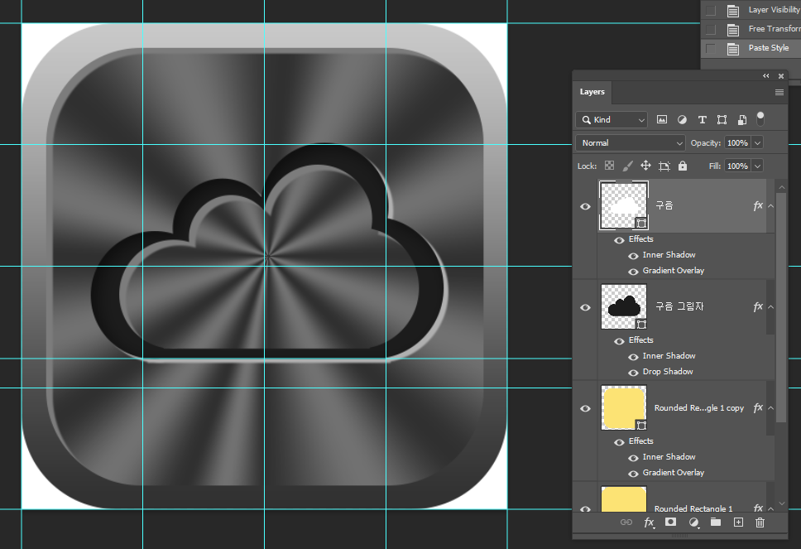Select the 구름 그림자 layer thumbnail

coord(624,306)
